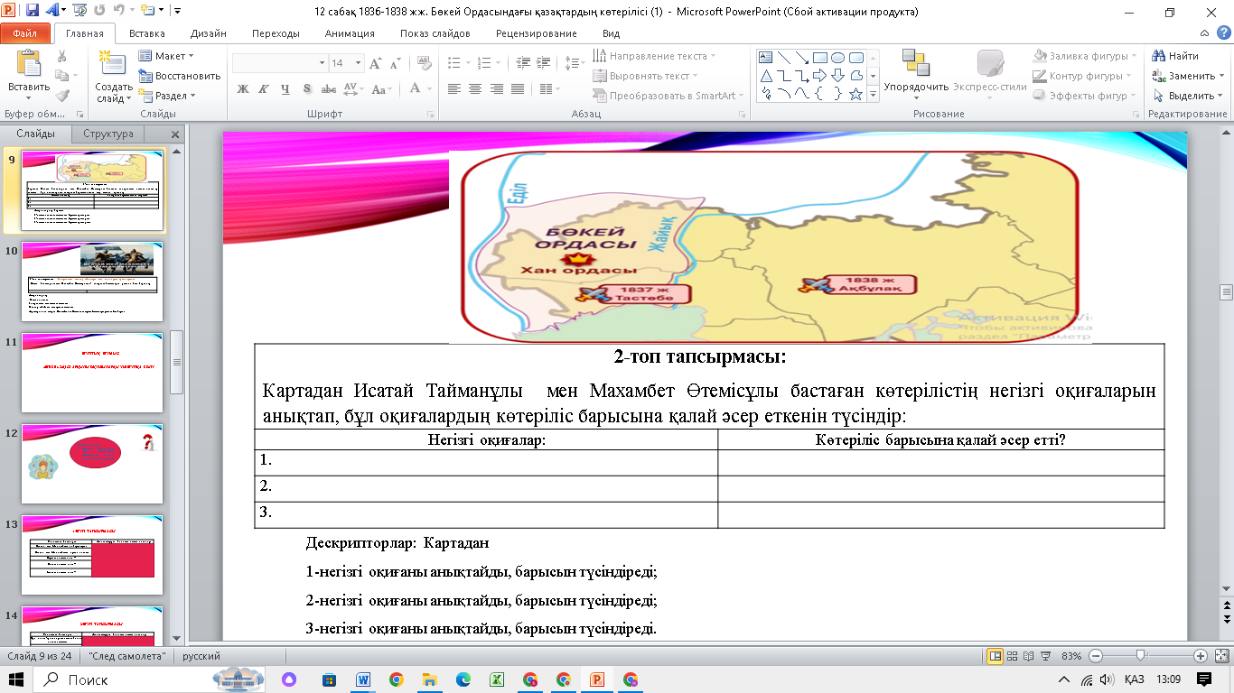Click the zoom slider in status bar

(1141, 656)
